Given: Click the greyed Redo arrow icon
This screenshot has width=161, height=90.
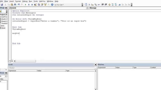Looking at the screenshot, I should click(x=22, y=4).
